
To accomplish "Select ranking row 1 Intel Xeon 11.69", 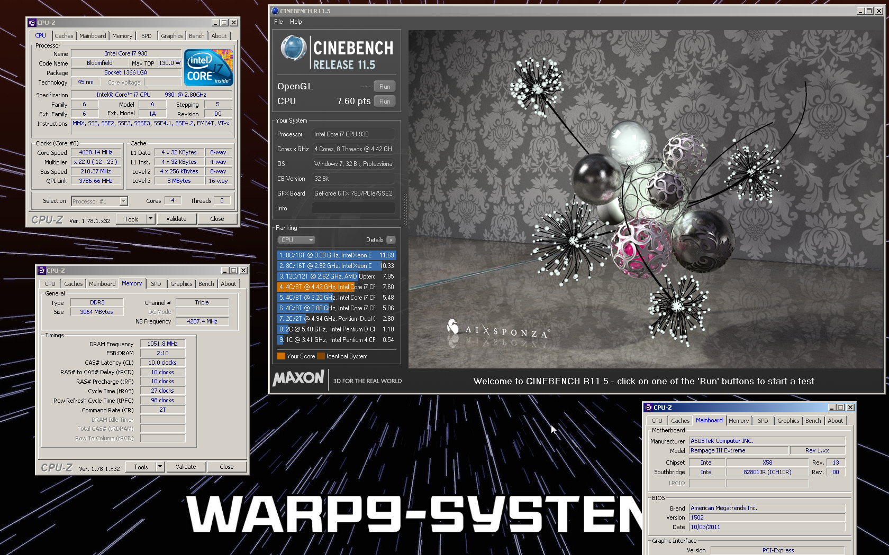I will click(337, 255).
